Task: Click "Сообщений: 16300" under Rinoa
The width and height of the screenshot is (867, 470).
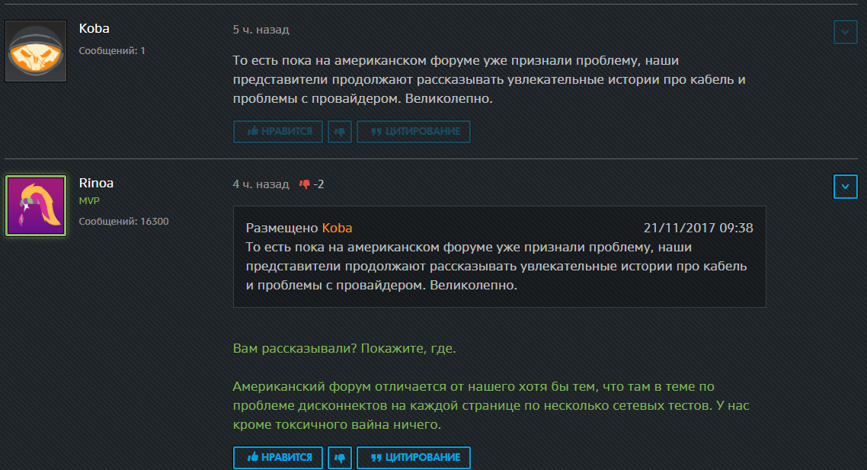Action: click(123, 222)
